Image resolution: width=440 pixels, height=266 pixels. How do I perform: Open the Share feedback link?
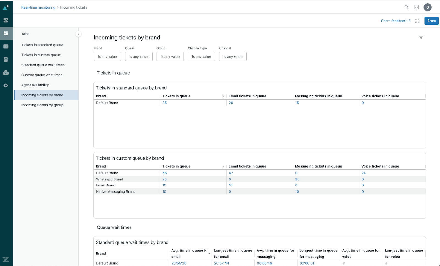(x=395, y=21)
